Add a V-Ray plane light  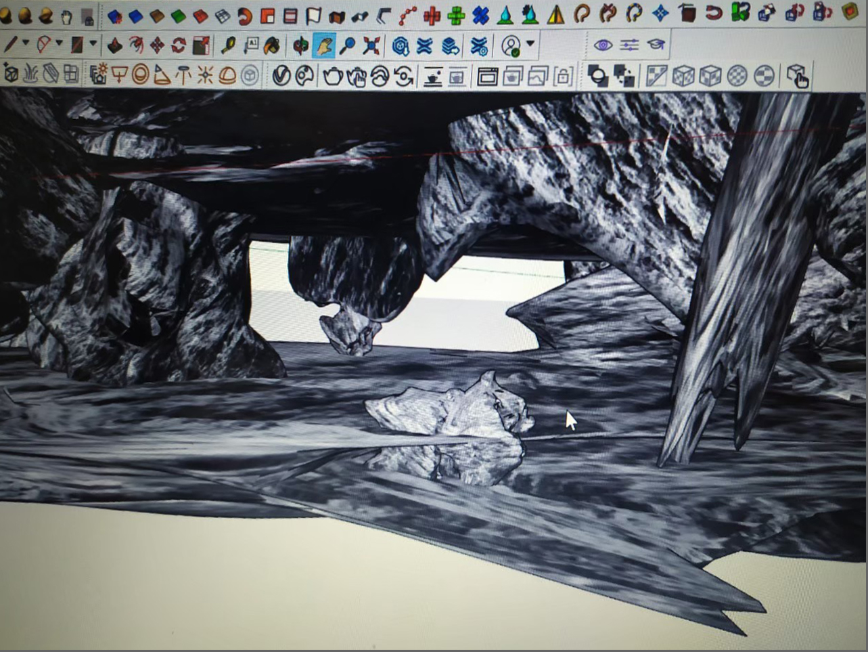(x=119, y=74)
